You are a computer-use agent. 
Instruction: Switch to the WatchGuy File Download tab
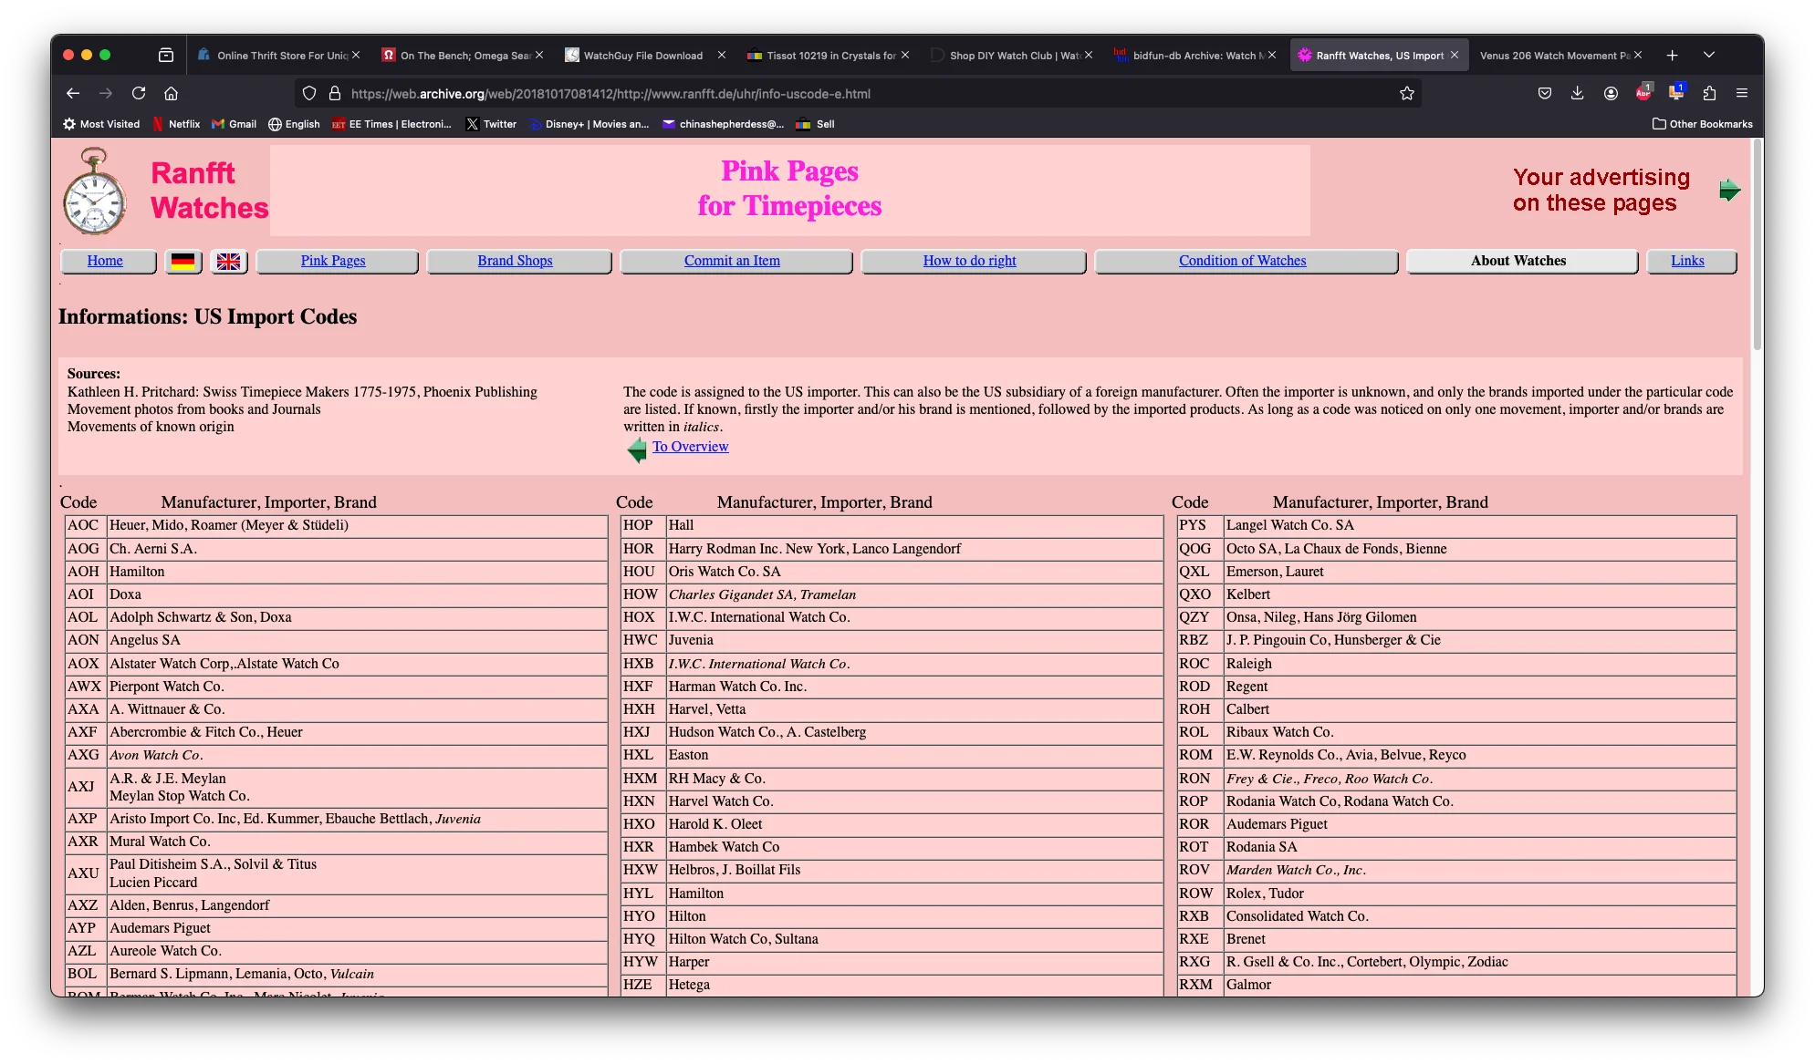click(642, 56)
